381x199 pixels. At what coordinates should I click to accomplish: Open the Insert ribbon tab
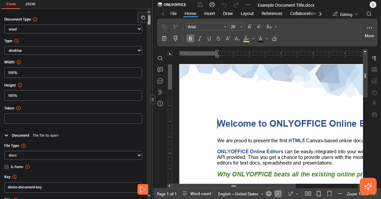209,14
